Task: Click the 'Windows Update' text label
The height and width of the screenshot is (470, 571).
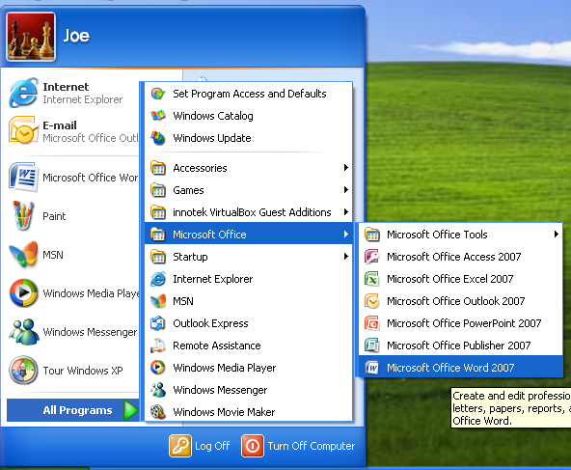Action: pyautogui.click(x=212, y=138)
